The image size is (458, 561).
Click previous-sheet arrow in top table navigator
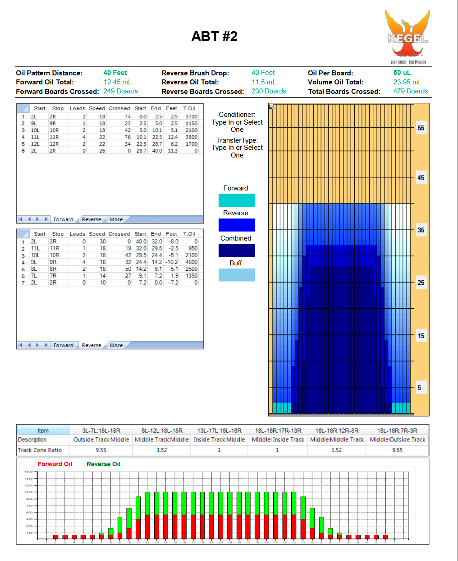(29, 219)
